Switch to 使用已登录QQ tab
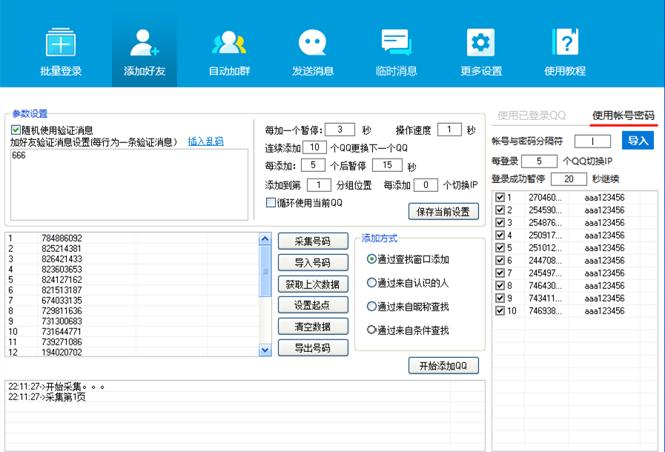Viewport: 665px width, 452px height. click(532, 116)
